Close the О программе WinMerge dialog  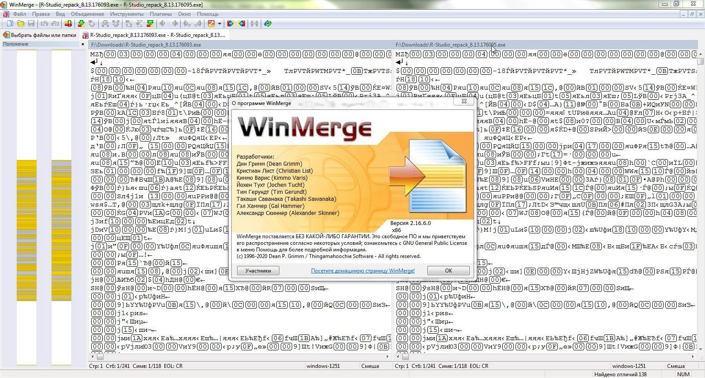coord(464,101)
